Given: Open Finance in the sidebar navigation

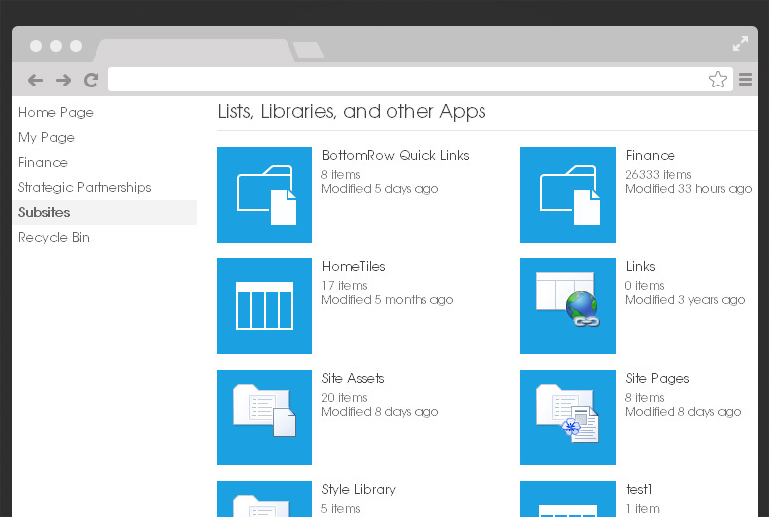Looking at the screenshot, I should (43, 162).
